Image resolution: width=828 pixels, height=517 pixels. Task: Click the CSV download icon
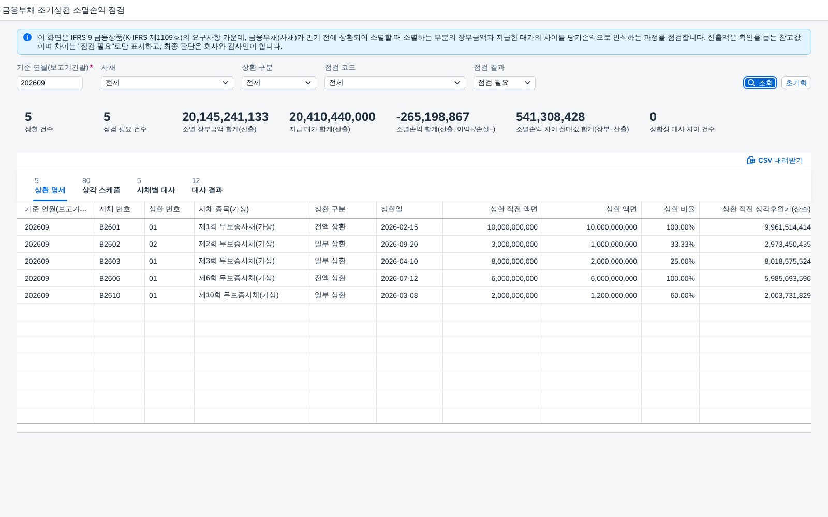[x=751, y=160]
